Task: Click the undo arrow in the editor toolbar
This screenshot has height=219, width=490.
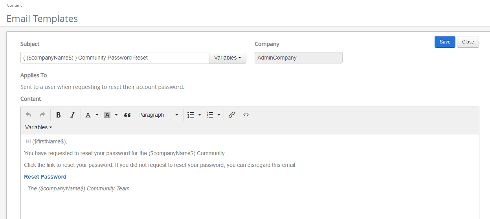Action: [x=28, y=115]
